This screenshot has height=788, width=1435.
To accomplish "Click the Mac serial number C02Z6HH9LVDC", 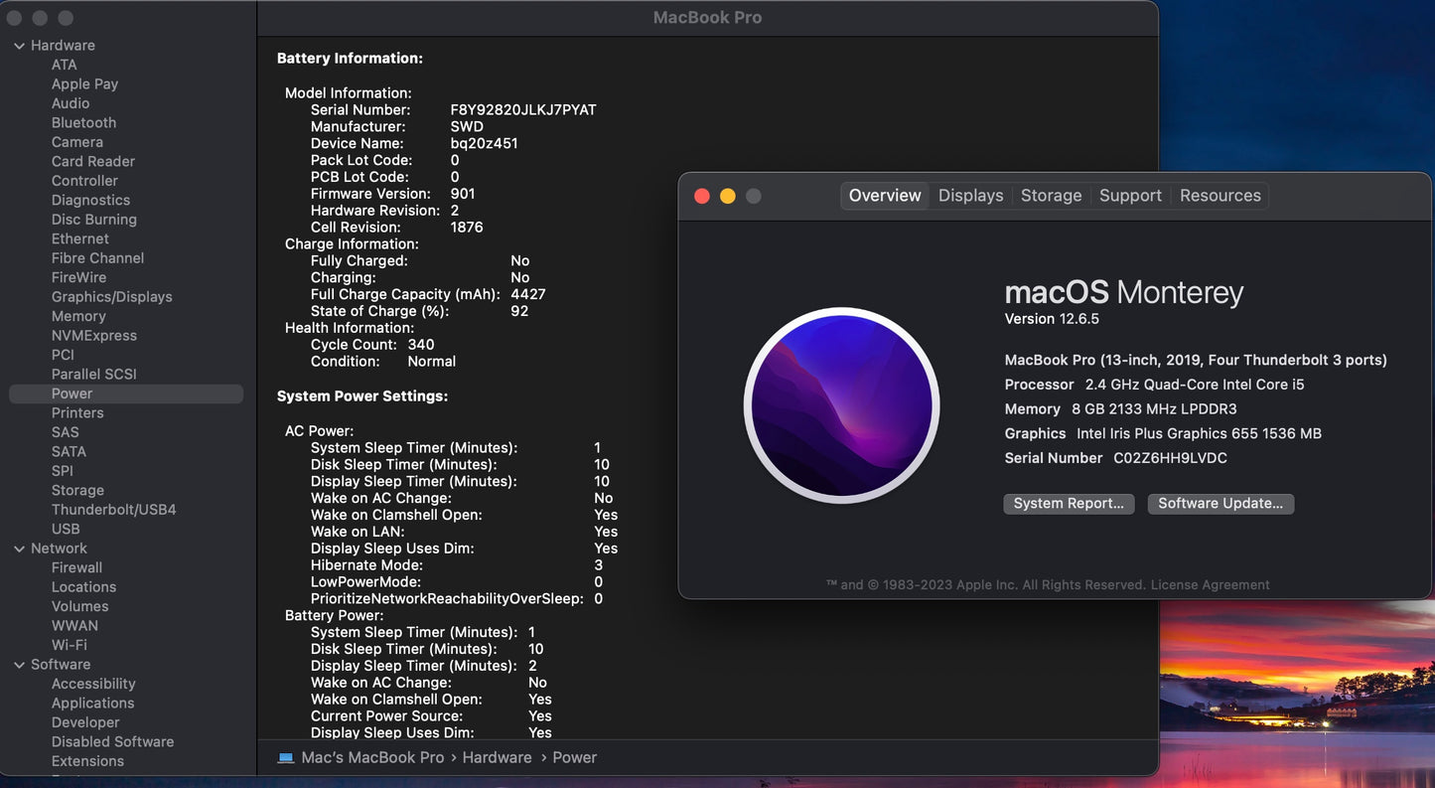I will pos(1170,458).
